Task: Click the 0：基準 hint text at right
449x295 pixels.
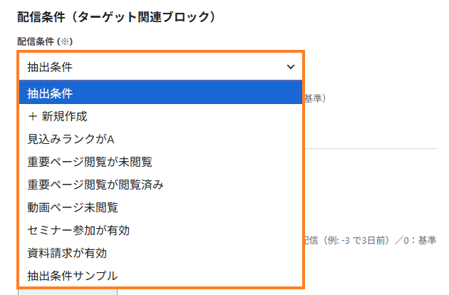Action: [420, 240]
